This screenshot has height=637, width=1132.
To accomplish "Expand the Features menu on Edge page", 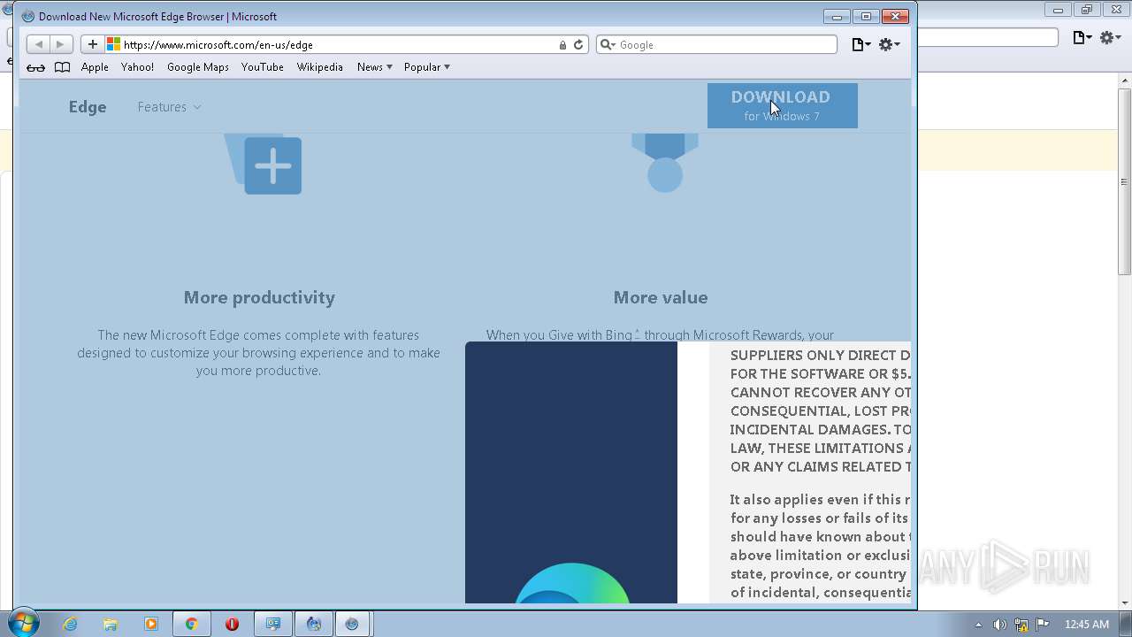I will 169,107.
